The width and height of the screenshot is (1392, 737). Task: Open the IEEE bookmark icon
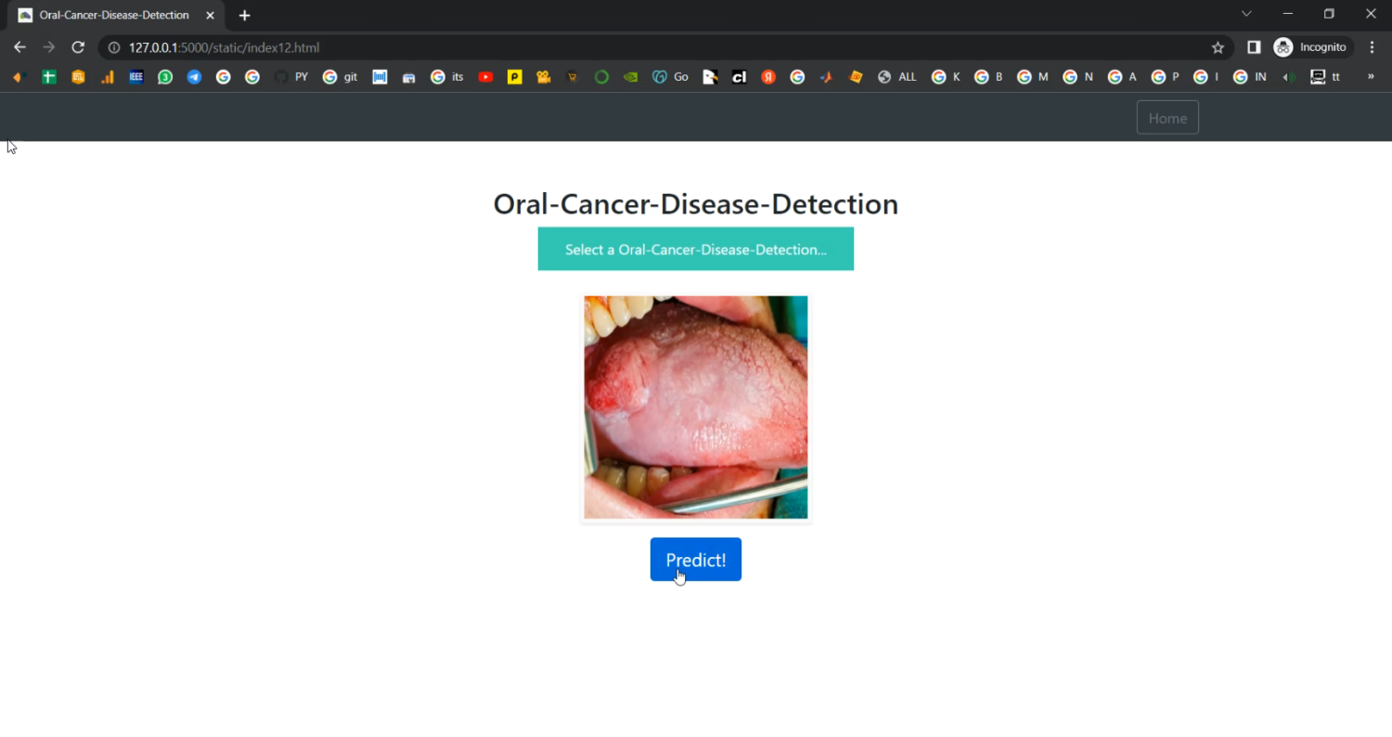[136, 77]
